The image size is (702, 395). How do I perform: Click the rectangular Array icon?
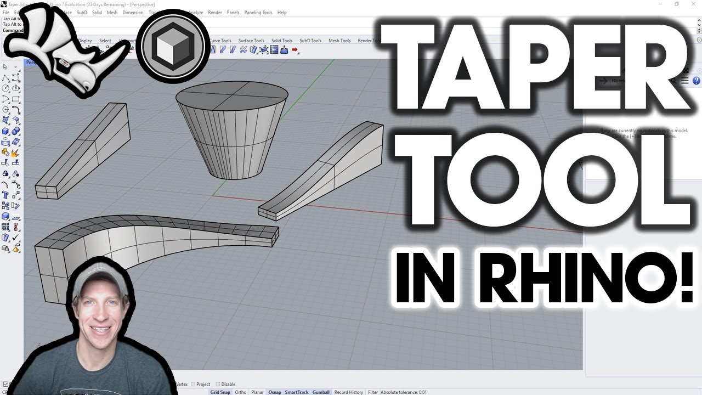click(x=5, y=226)
